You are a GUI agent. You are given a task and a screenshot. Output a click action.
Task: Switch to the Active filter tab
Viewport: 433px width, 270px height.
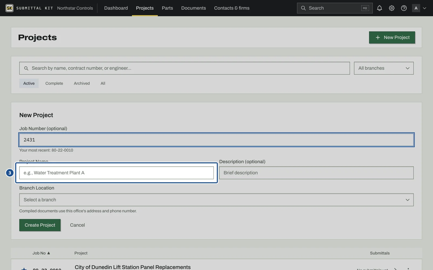[x=29, y=83]
